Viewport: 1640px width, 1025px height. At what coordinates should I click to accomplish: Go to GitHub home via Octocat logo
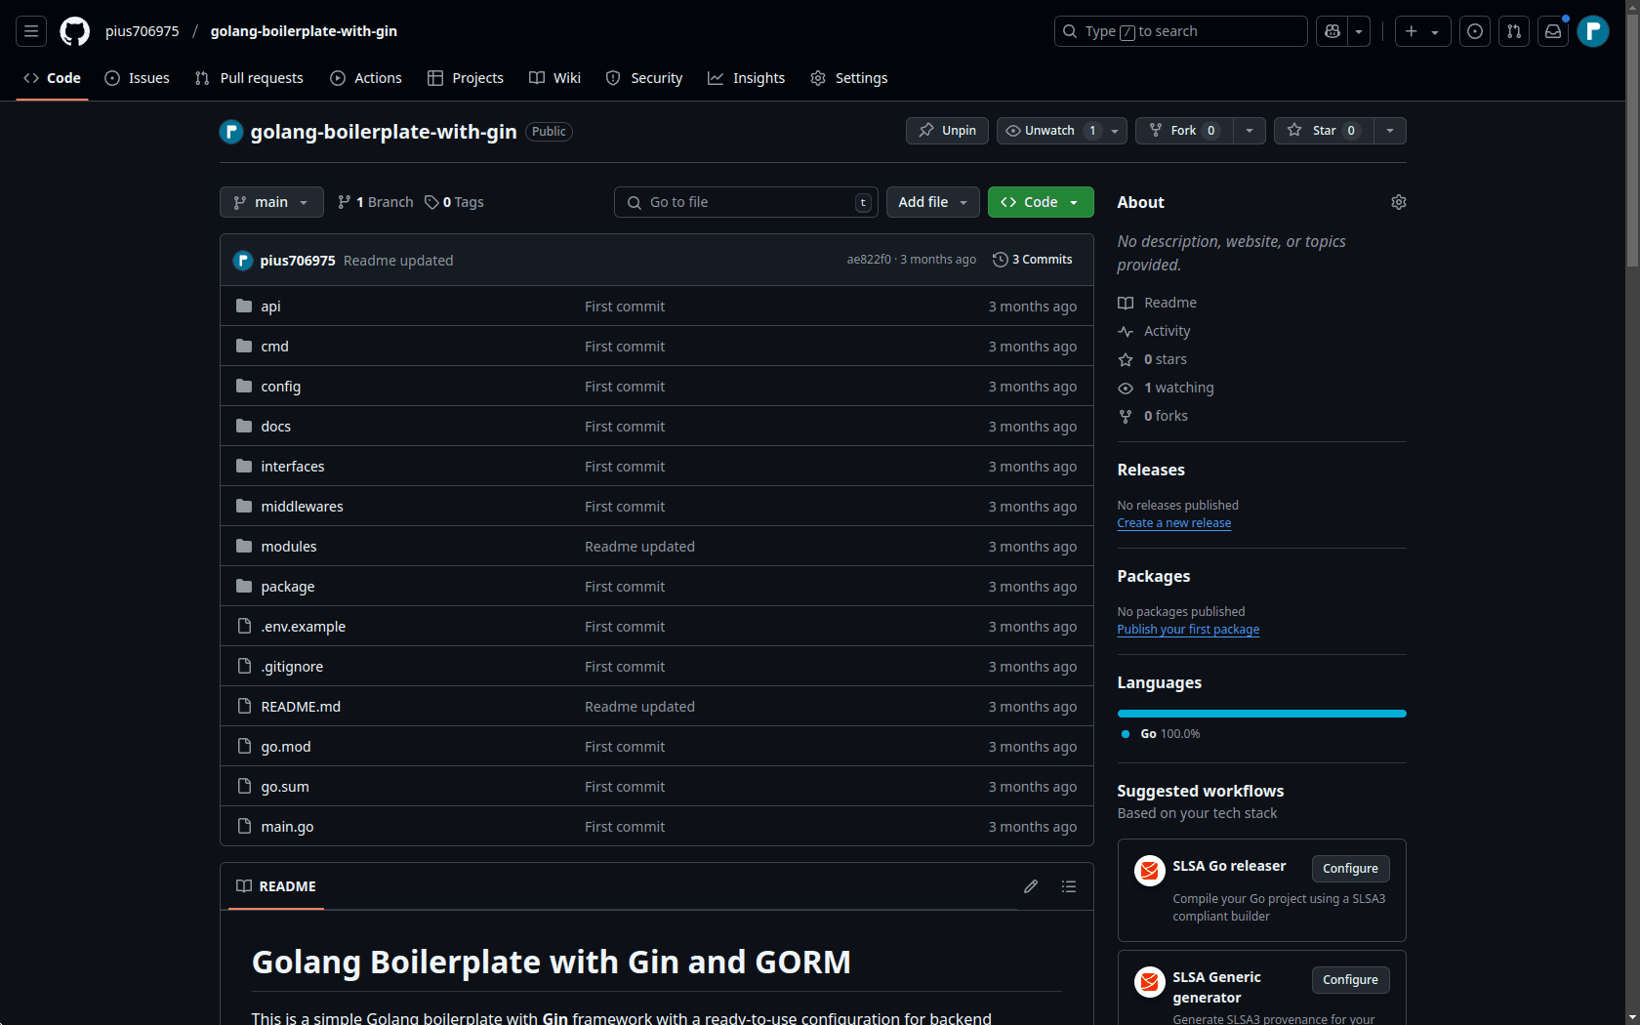[74, 31]
